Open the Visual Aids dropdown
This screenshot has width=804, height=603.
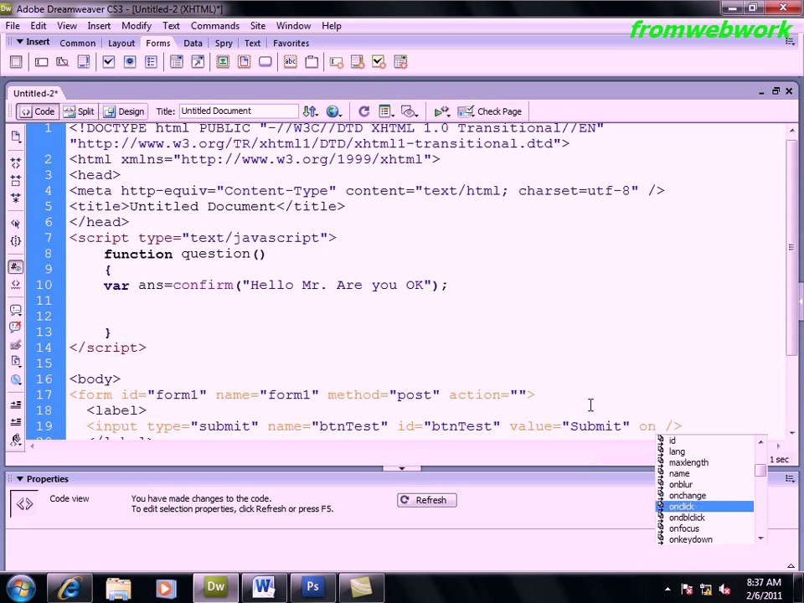pyautogui.click(x=410, y=111)
